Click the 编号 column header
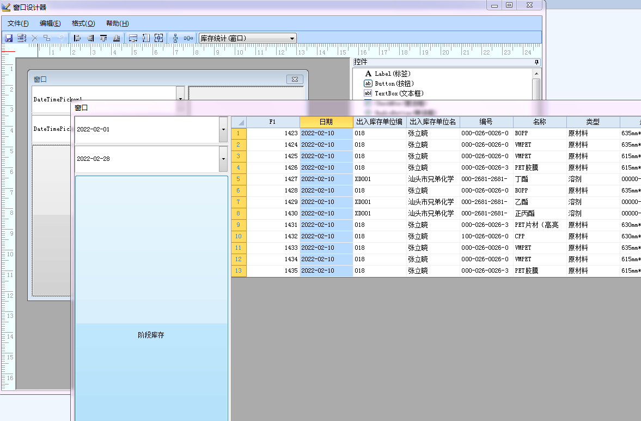641x421 pixels. tap(486, 122)
